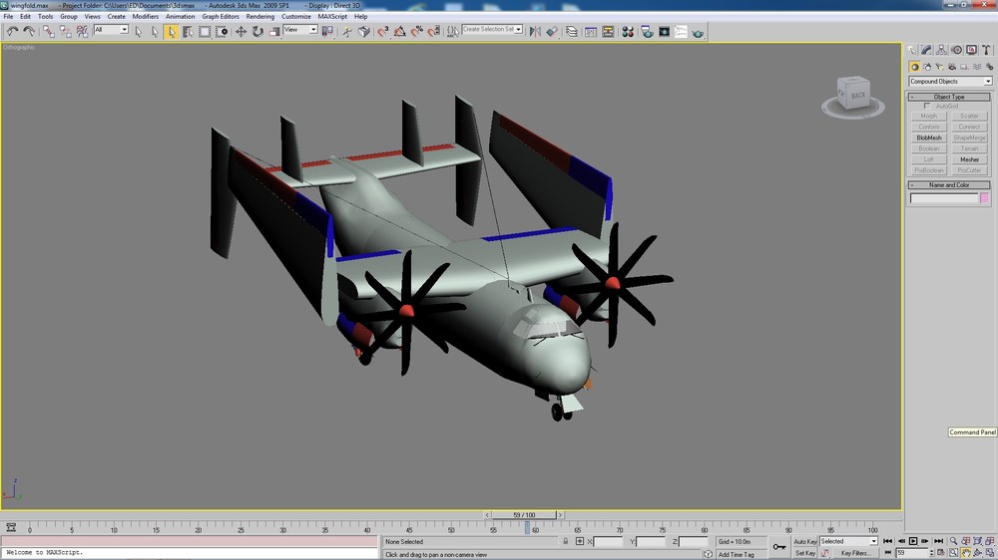Viewport: 998px width, 560px height.
Task: Click the Quick Render teapot icon
Action: [698, 31]
